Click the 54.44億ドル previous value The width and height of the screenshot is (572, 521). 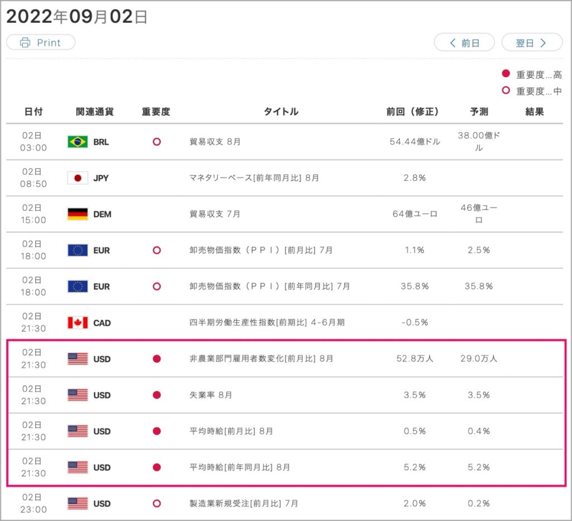click(415, 142)
